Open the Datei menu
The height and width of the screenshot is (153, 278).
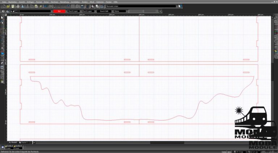click(4, 2)
